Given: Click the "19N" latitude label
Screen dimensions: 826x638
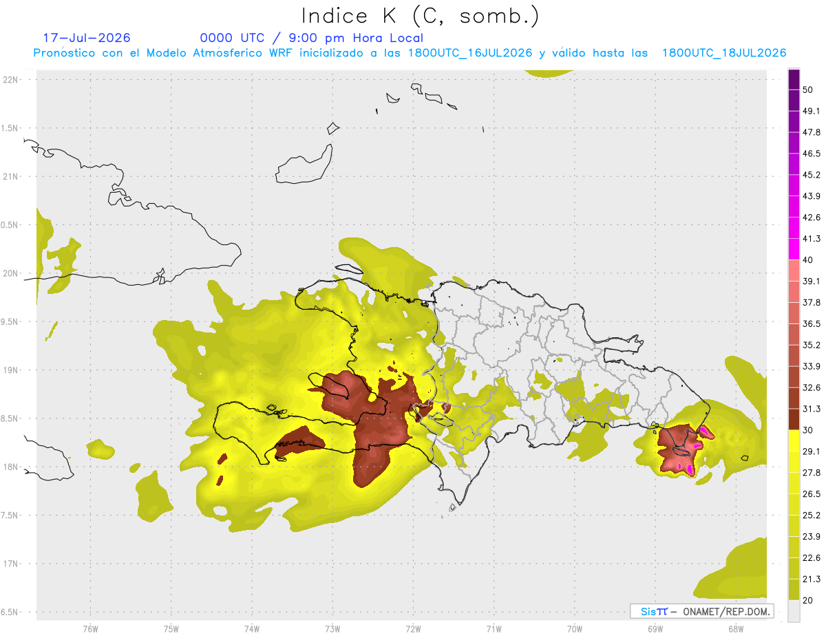Looking at the screenshot, I should (x=10, y=370).
